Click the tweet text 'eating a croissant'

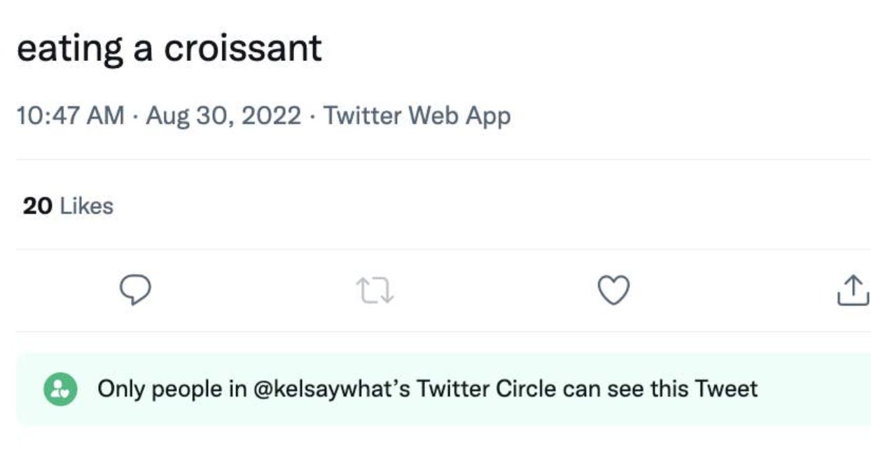click(169, 49)
